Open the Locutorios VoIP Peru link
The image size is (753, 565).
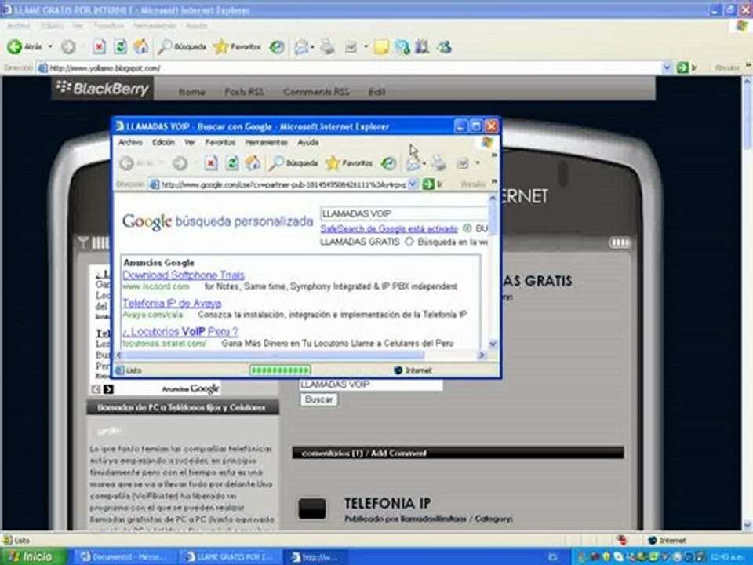coord(180,331)
